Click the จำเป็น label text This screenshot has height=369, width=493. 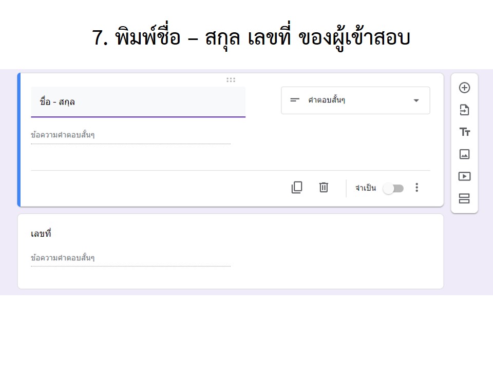pyautogui.click(x=365, y=188)
